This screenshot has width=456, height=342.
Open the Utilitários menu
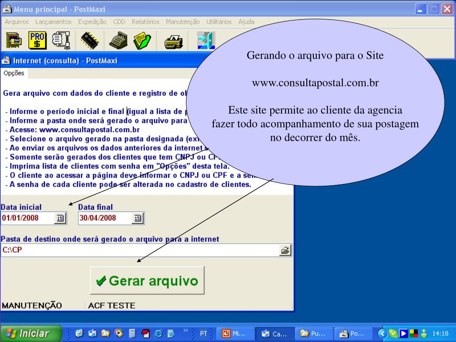pos(219,22)
